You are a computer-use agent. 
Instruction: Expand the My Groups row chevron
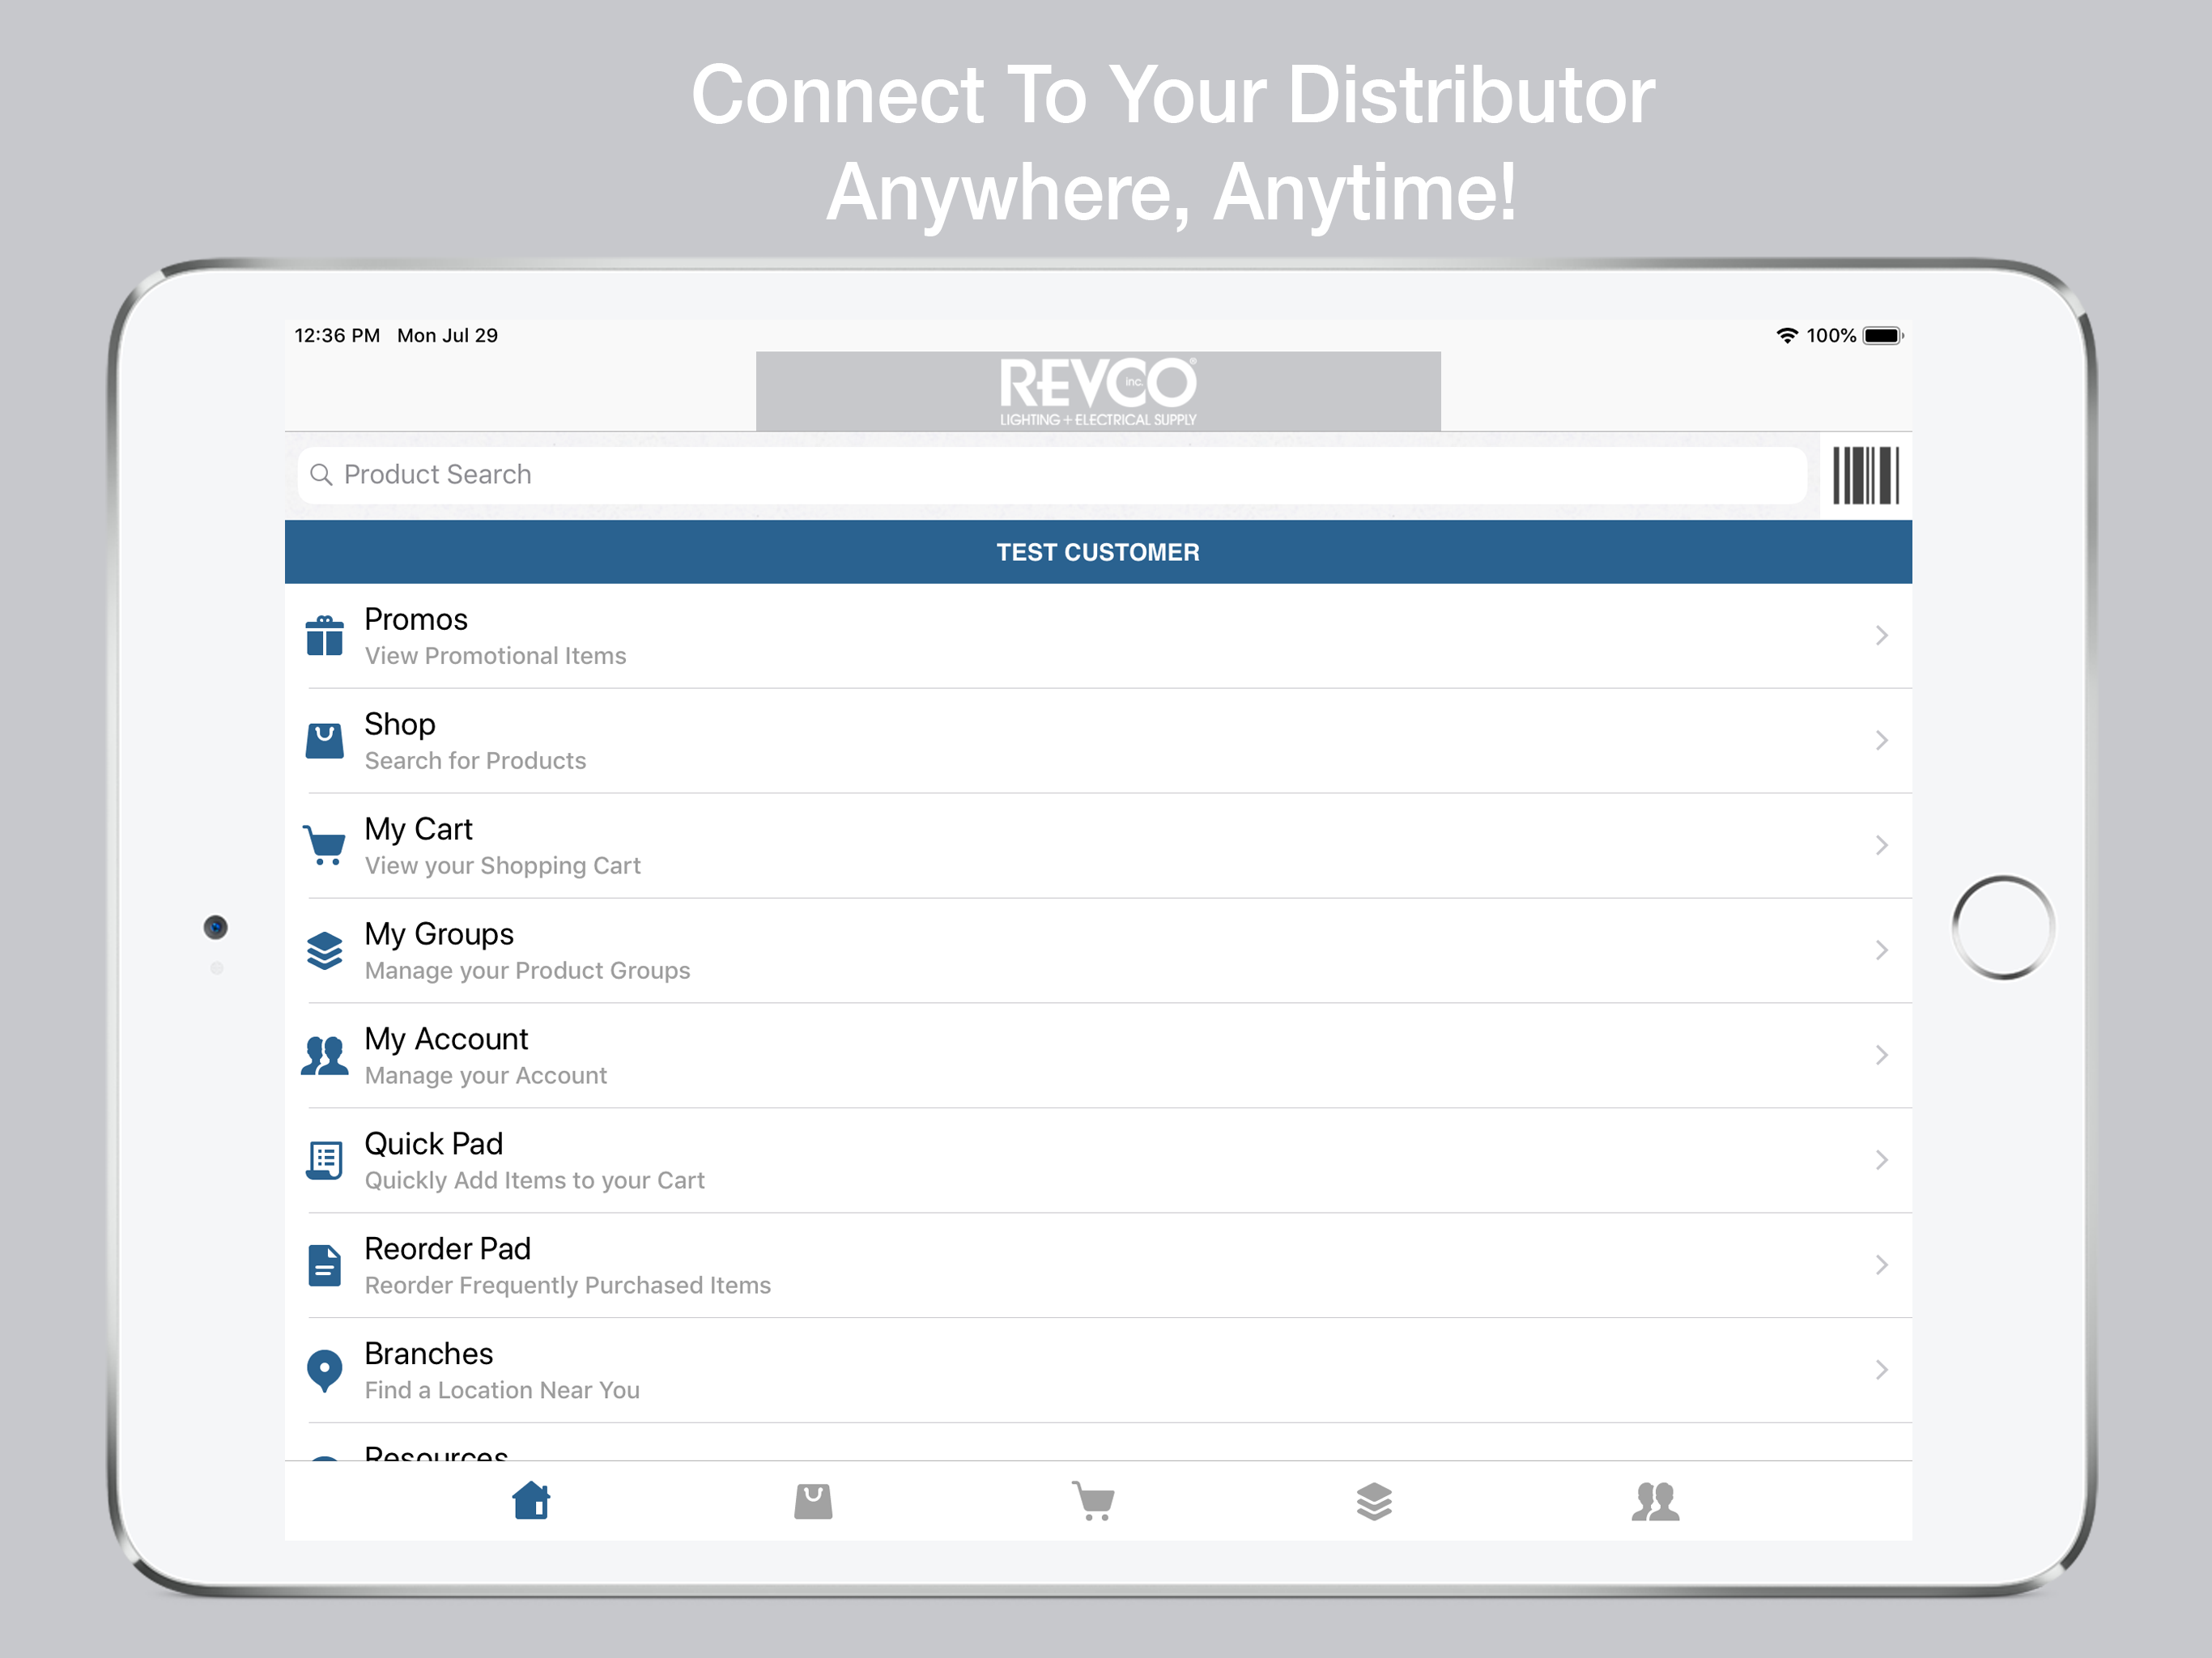pyautogui.click(x=1881, y=950)
